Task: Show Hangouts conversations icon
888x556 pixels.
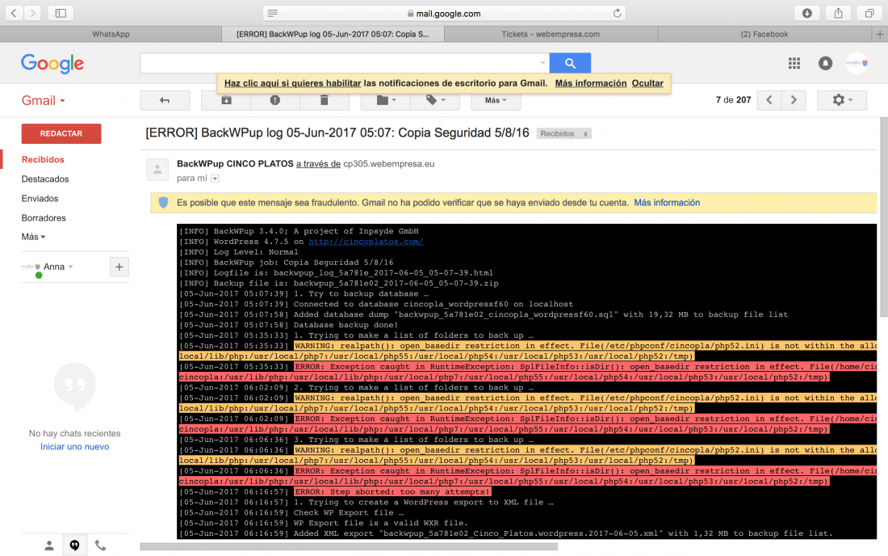Action: tap(75, 545)
